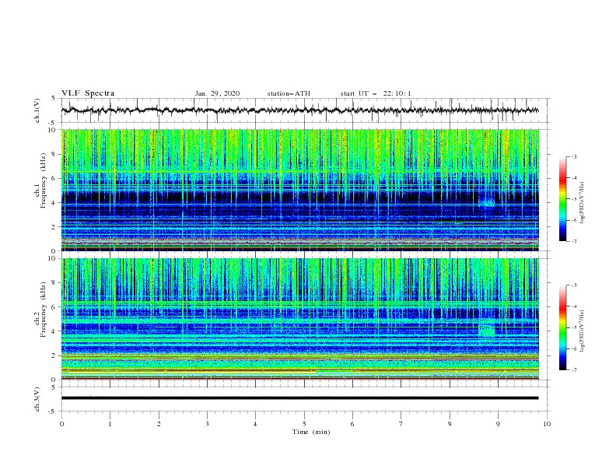Click the ch.1 colorbar 'log(PSD)(V²/Hz)' label
This screenshot has height=476, width=616.
583,203
